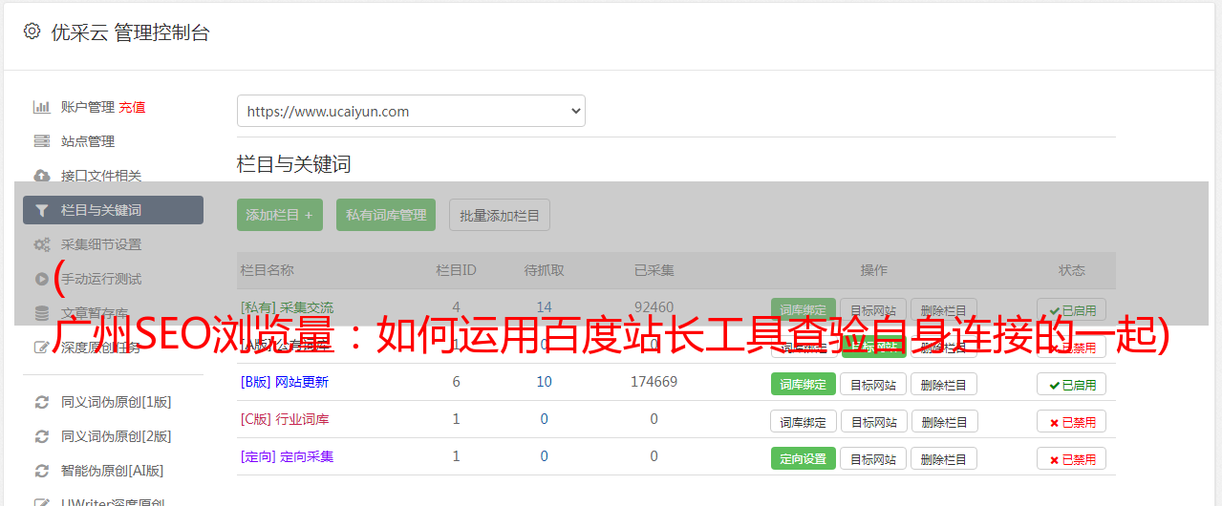Click the 状态 column header
This screenshot has width=1222, height=506.
pyautogui.click(x=1072, y=270)
